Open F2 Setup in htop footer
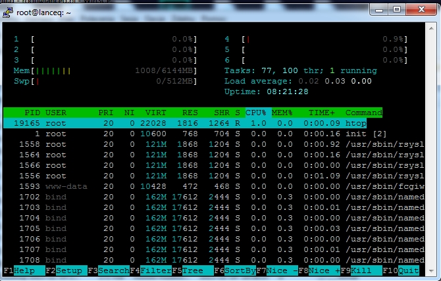 click(66, 270)
